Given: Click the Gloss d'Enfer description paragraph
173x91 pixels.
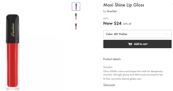Looking at the screenshot, I should coord(133,73).
